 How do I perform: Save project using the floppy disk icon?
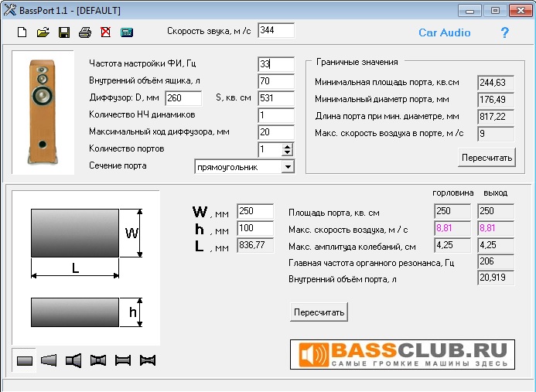(x=64, y=32)
